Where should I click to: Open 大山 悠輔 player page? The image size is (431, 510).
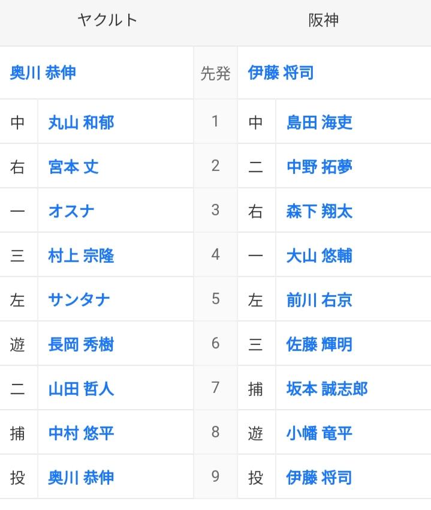[319, 256]
